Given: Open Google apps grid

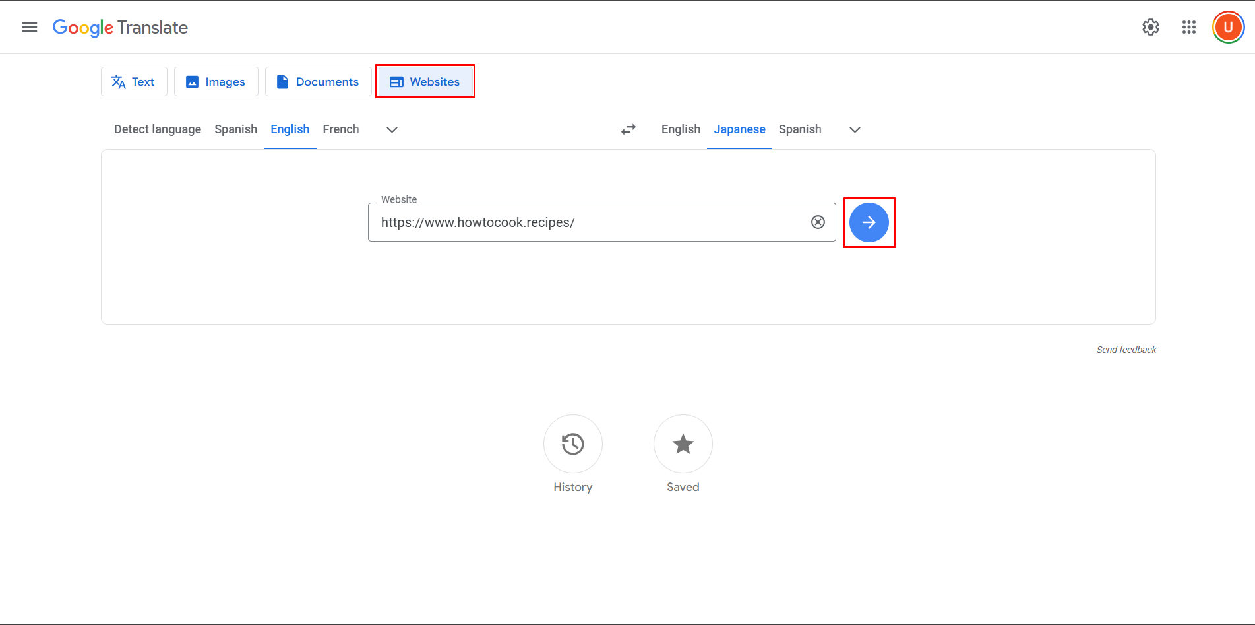Looking at the screenshot, I should 1188,27.
